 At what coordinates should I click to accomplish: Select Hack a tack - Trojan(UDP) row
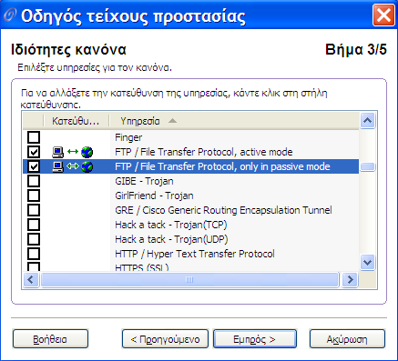191,239
